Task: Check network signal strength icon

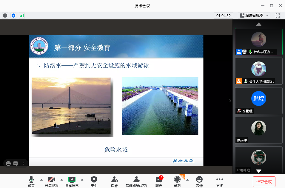Action: pos(21,16)
